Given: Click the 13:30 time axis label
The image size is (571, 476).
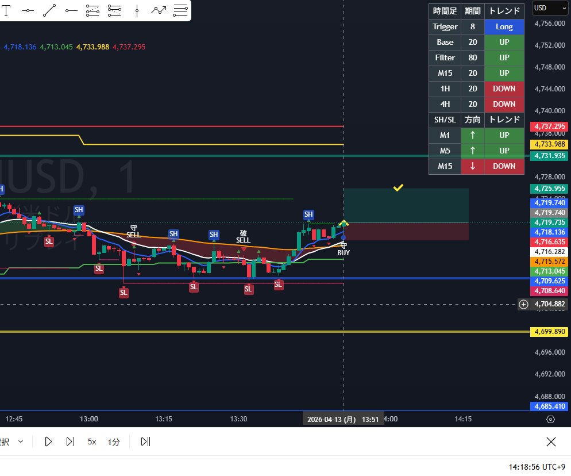Looking at the screenshot, I should tap(238, 419).
